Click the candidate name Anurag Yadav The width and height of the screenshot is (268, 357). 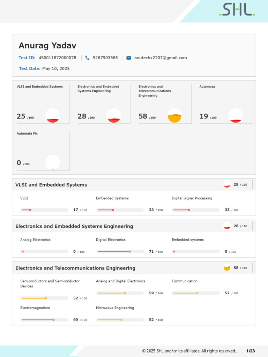[x=47, y=46]
